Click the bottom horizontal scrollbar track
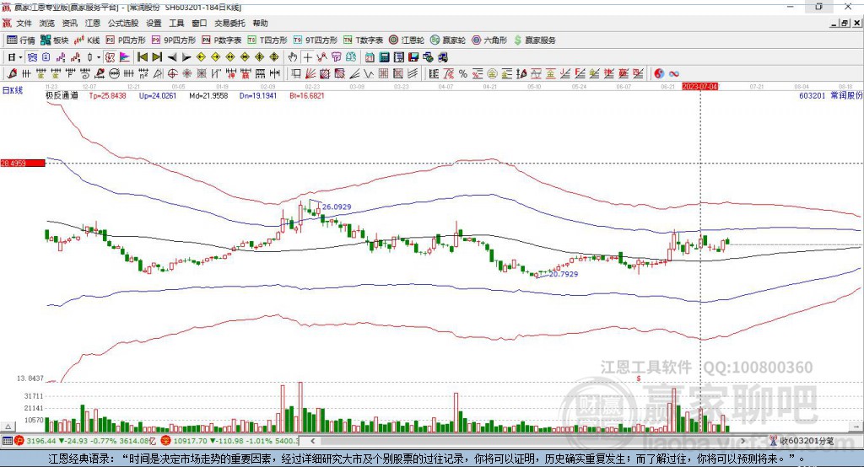Screen dimensions: 864x467 526,441
